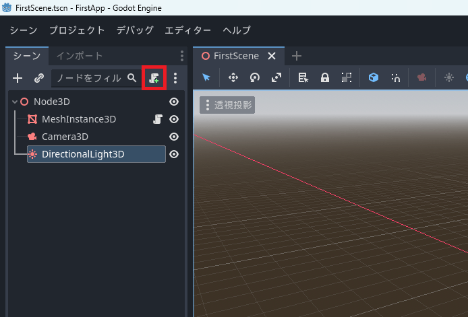
Task: Open the scene dock extra options menu
Action: [x=175, y=78]
